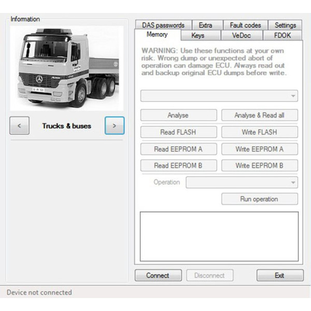
Task: Select the Fault codes tab
Action: [246, 25]
